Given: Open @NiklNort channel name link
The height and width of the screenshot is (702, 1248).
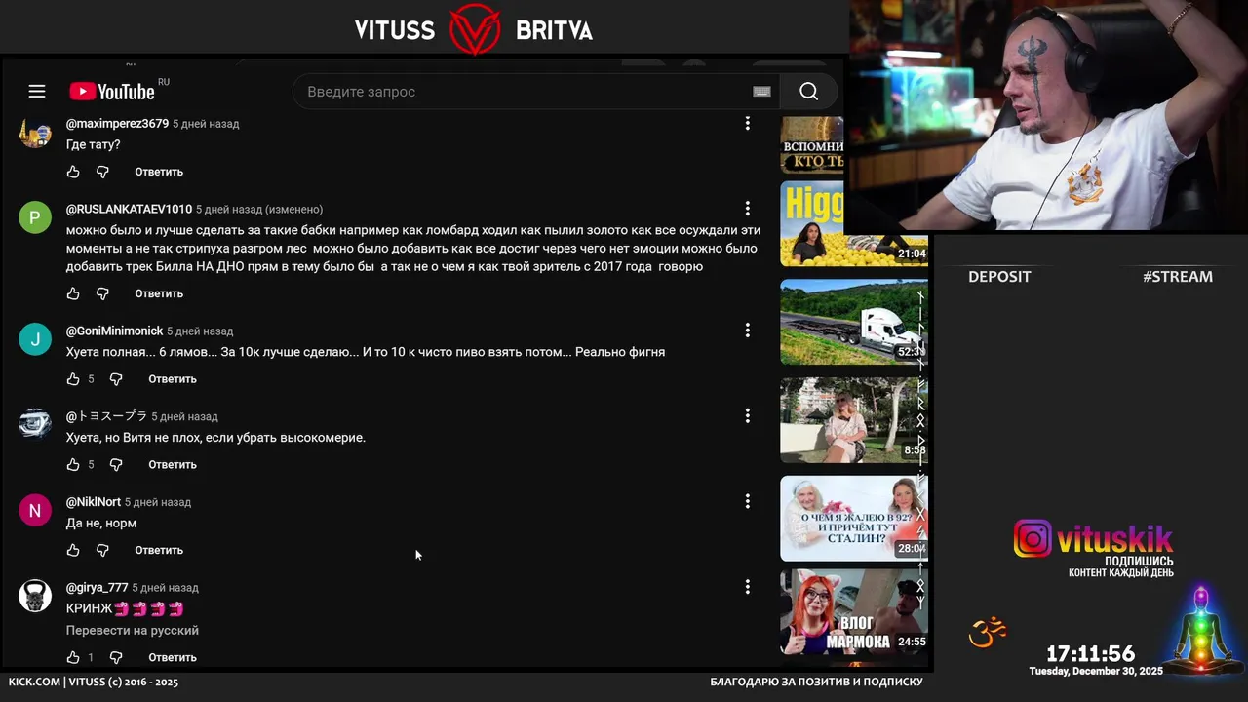Looking at the screenshot, I should (x=94, y=502).
